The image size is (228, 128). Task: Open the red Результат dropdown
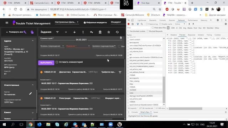click(78, 46)
